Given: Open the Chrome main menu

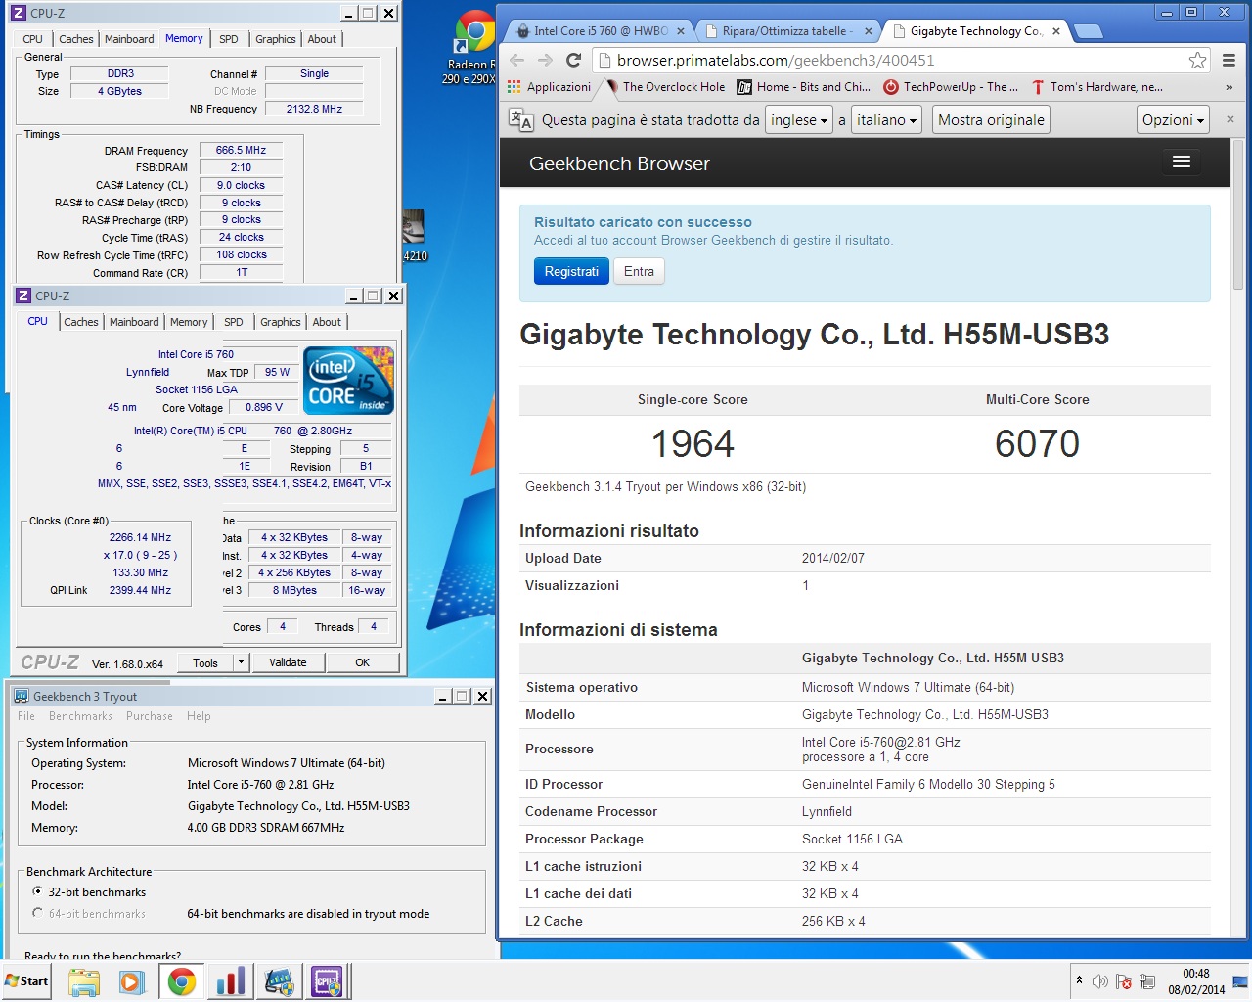Looking at the screenshot, I should (1229, 61).
